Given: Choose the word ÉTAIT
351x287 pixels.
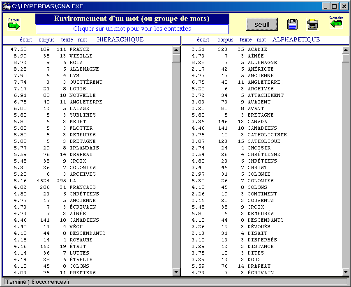Looking at the screenshot, I should 78,246.
